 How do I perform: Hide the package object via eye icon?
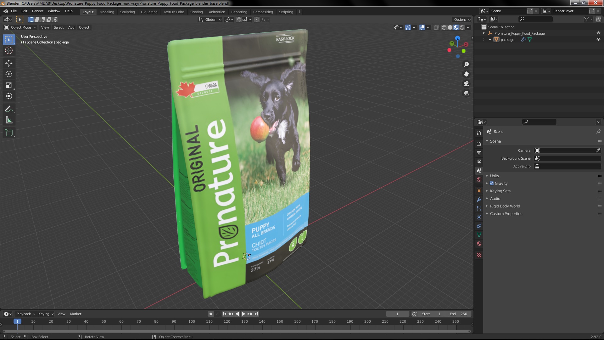click(x=598, y=39)
